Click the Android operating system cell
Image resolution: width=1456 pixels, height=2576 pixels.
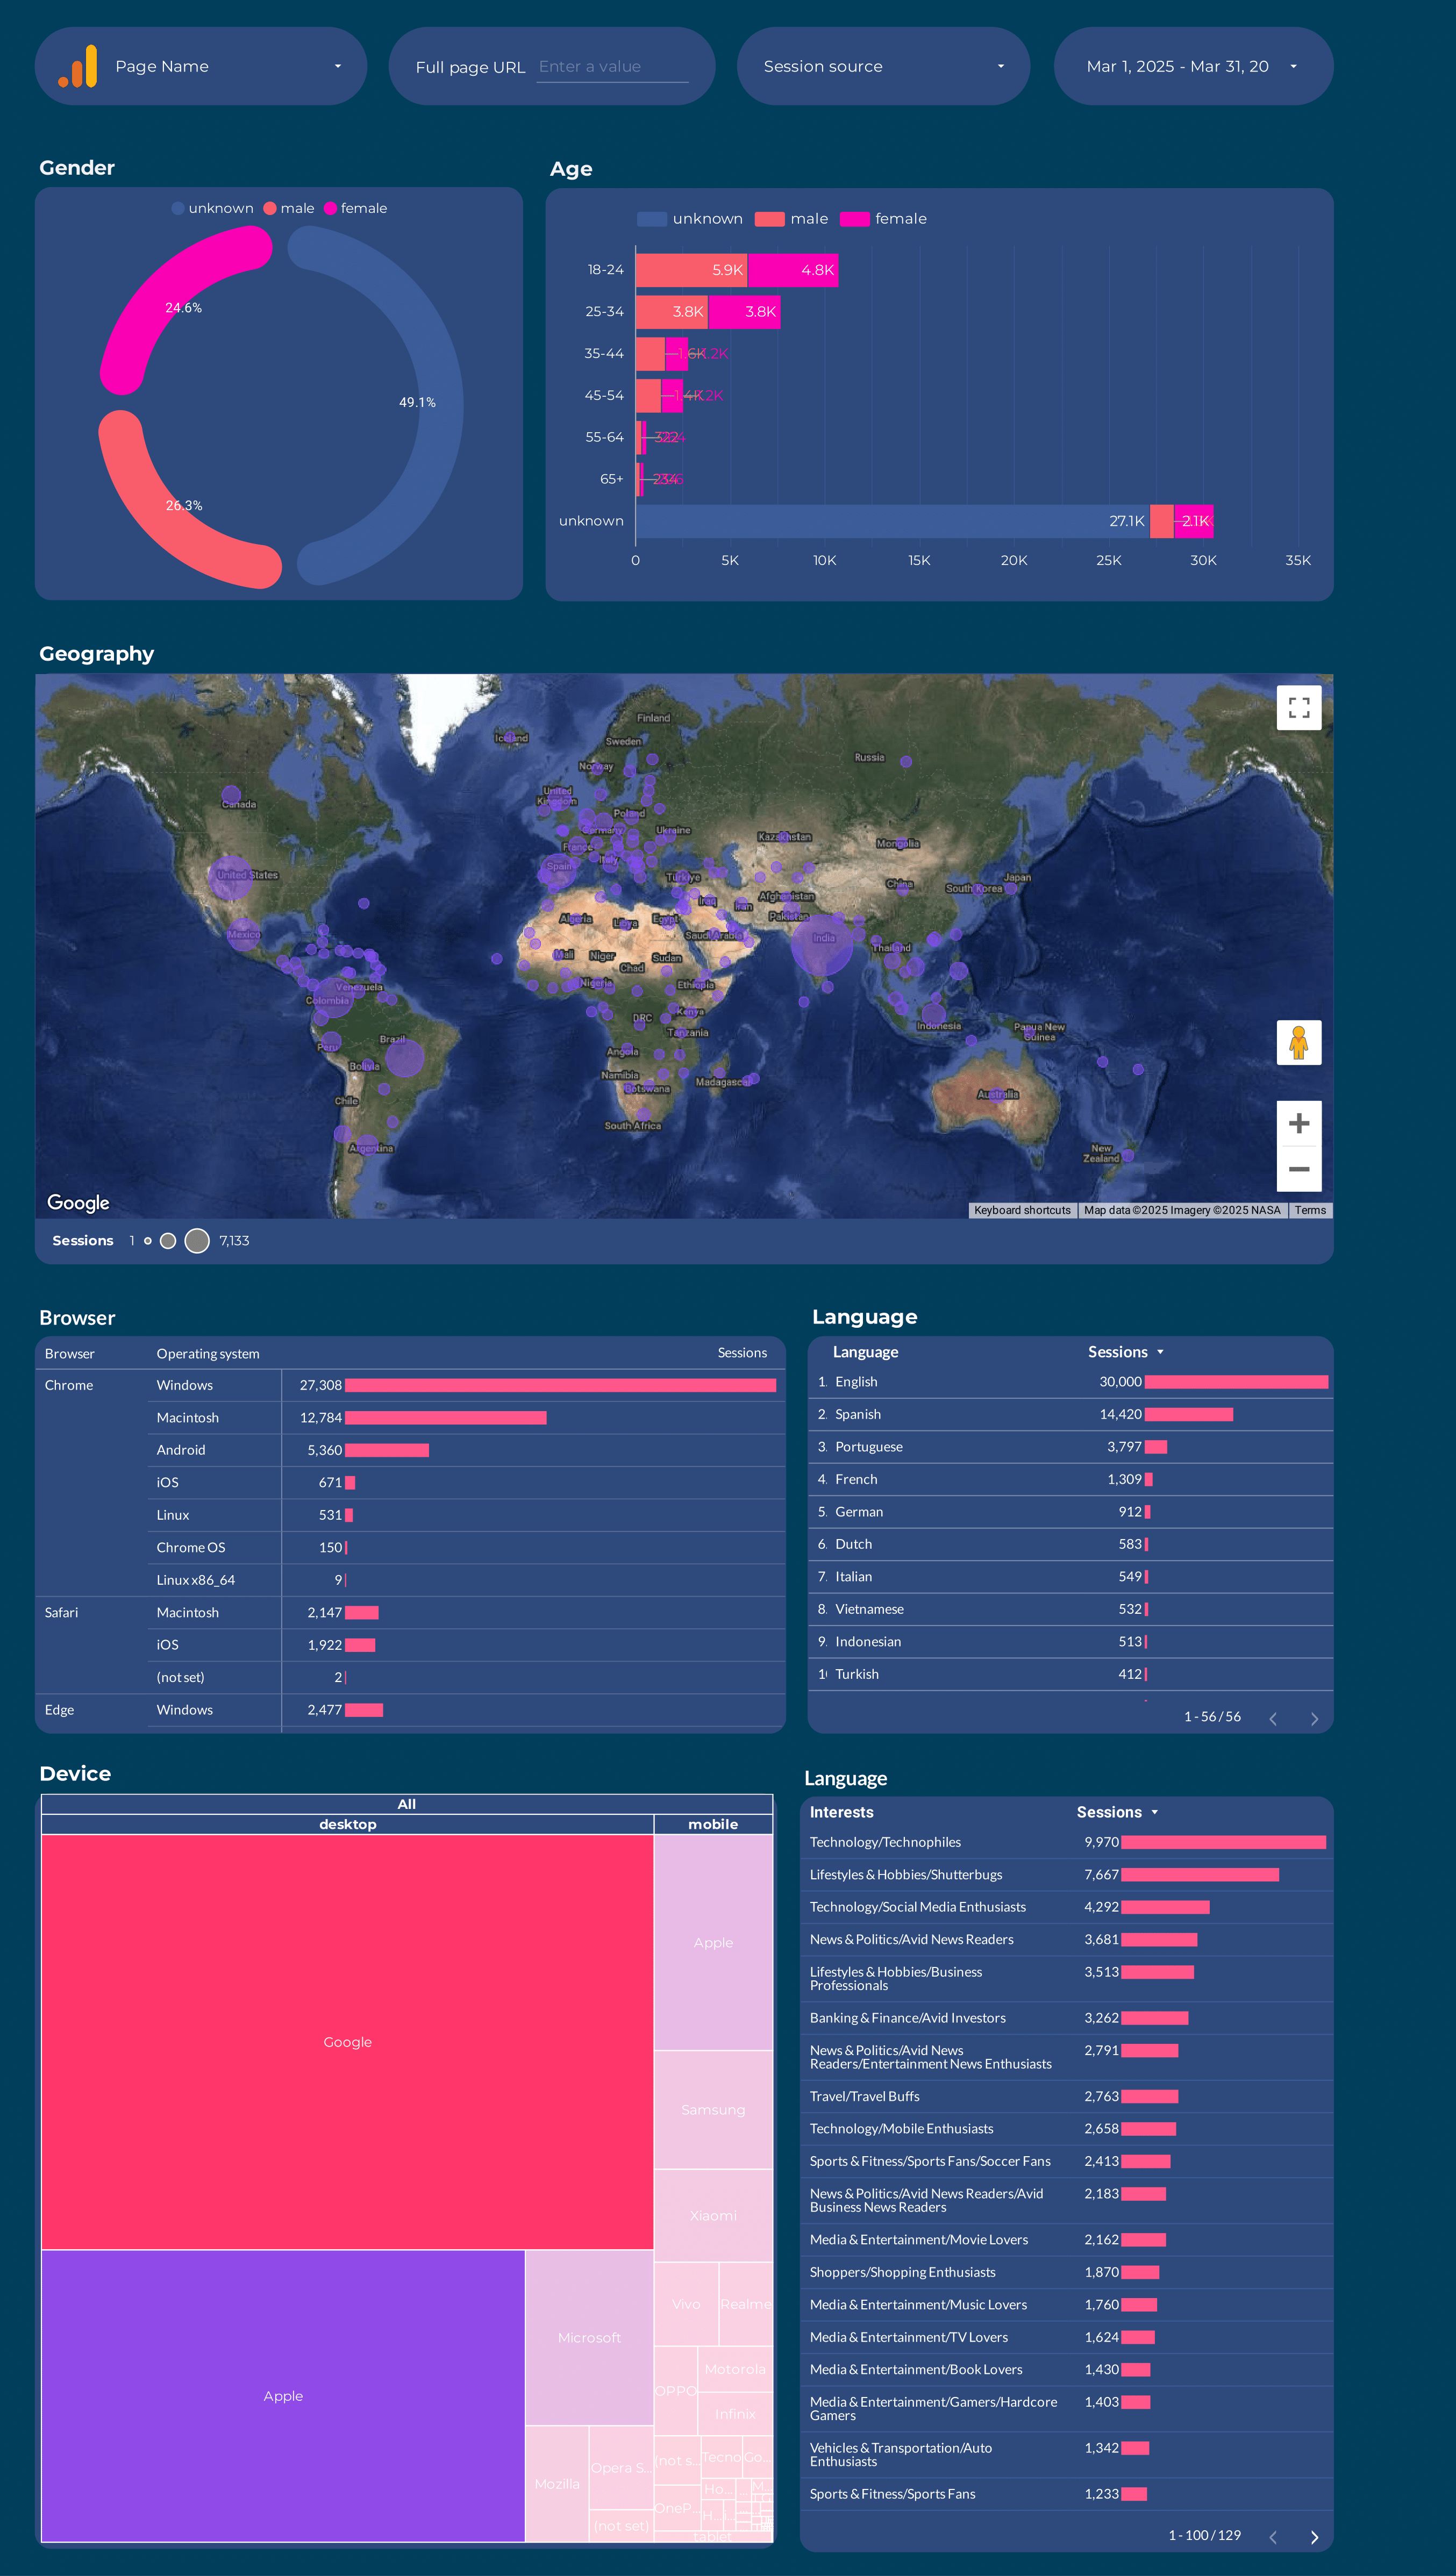pyautogui.click(x=181, y=1450)
